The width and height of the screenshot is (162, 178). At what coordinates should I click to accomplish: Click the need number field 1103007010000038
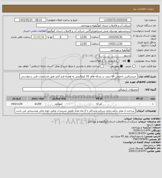click(115, 20)
